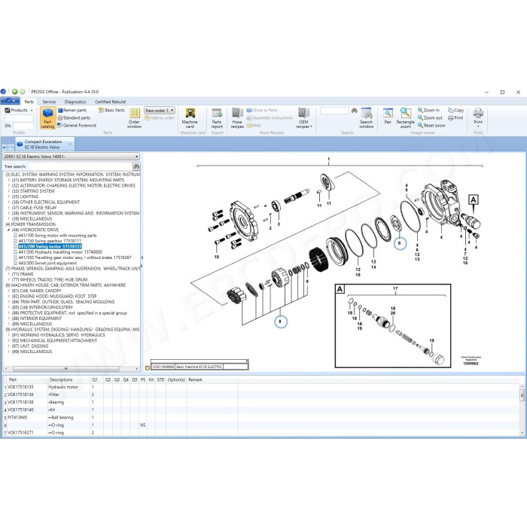Click the SN input field
This screenshot has width=527, height=527.
(23, 126)
